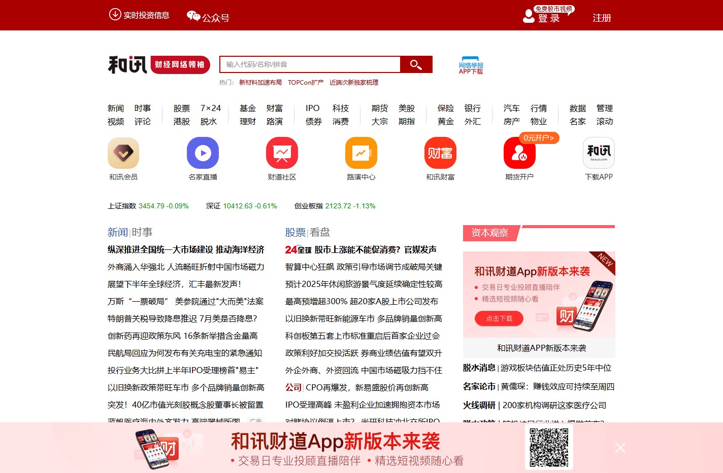
Task: Open the 公众号 WeChat icon
Action: point(193,16)
